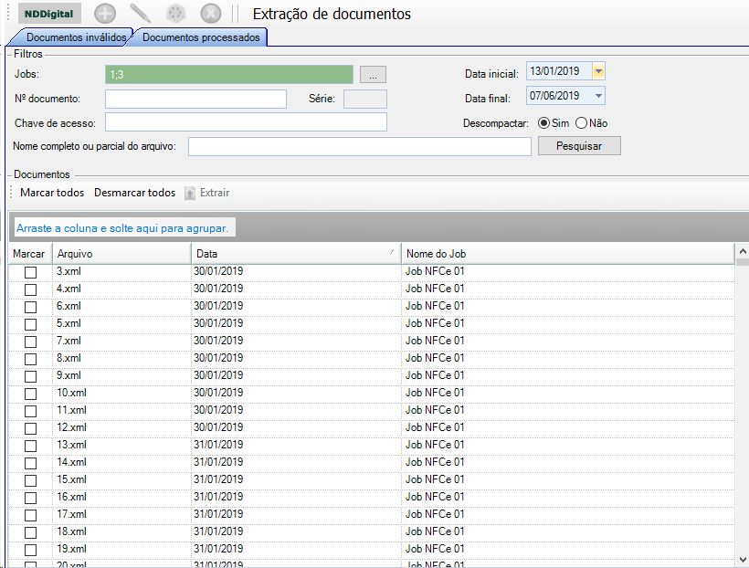The width and height of the screenshot is (749, 568).
Task: Select the Documentos processados tab
Action: click(201, 37)
